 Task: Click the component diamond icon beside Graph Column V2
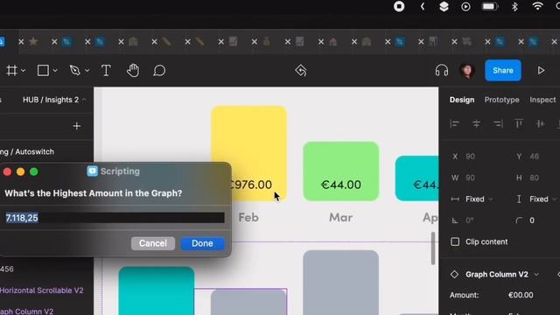pos(454,274)
